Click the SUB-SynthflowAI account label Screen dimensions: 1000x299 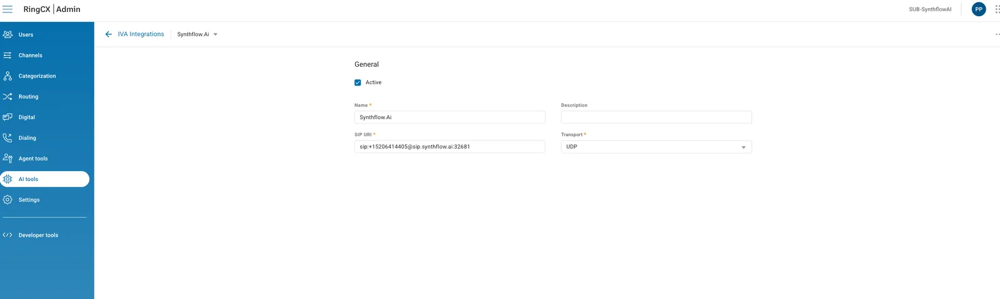(930, 9)
